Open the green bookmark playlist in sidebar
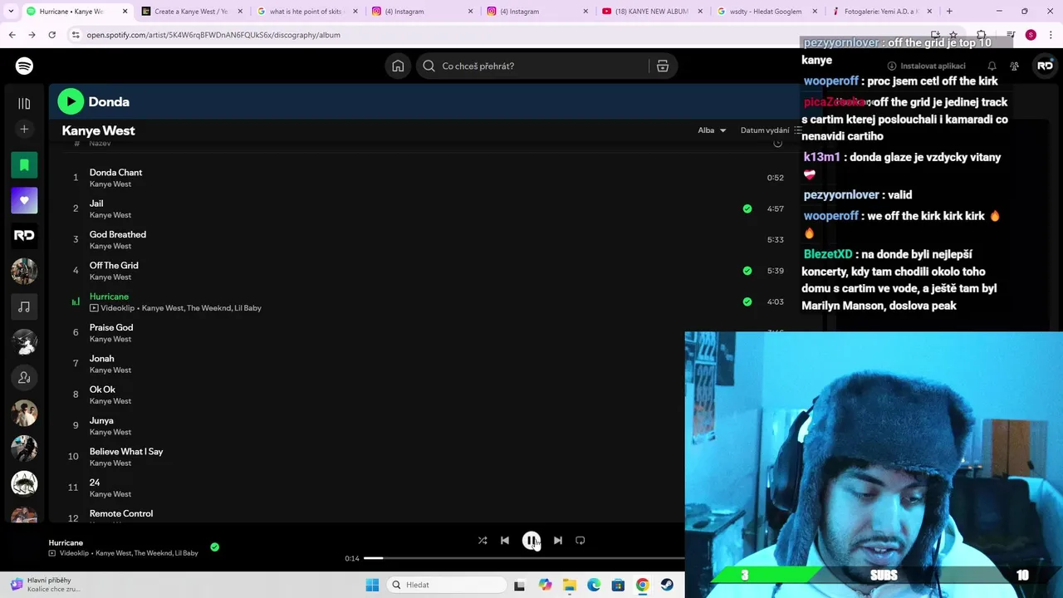Screen dimensions: 1063x598 coord(24,164)
